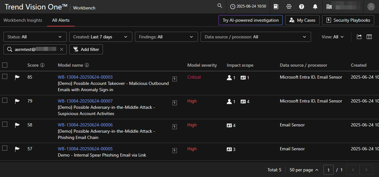
Task: Click playbook icon beside WB-13084-20250624-00007
Action: (x=174, y=102)
